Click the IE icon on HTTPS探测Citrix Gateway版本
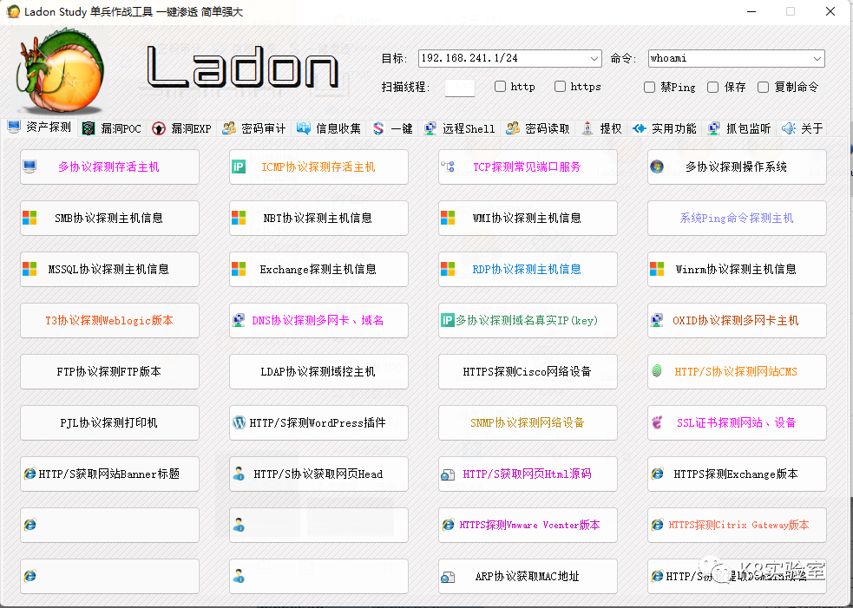The image size is (853, 608). tap(657, 525)
